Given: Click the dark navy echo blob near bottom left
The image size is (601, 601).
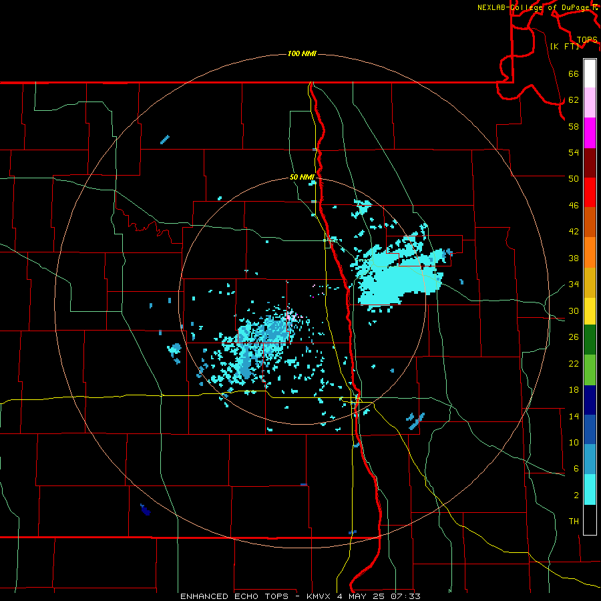Looking at the screenshot, I should click(146, 510).
